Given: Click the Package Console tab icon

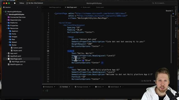Looking at the screenshot, I should tap(76, 87).
